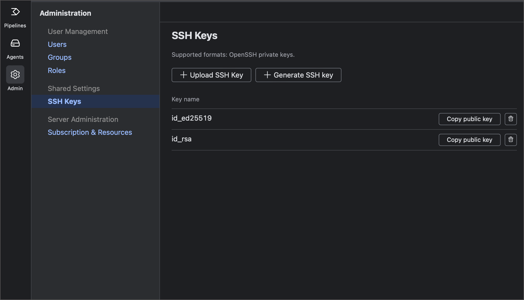
Task: Upload a new SSH Key
Action: 211,75
